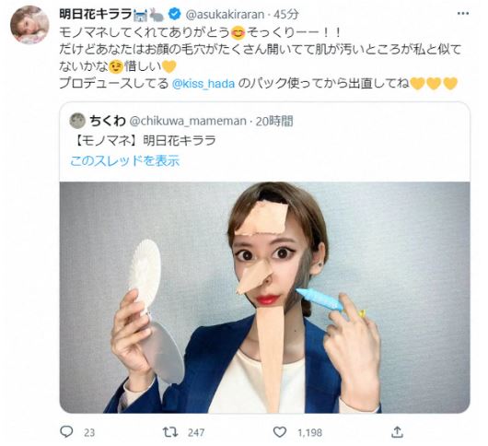Open the three-dot more options menu
This screenshot has width=488, height=446.
[x=463, y=14]
